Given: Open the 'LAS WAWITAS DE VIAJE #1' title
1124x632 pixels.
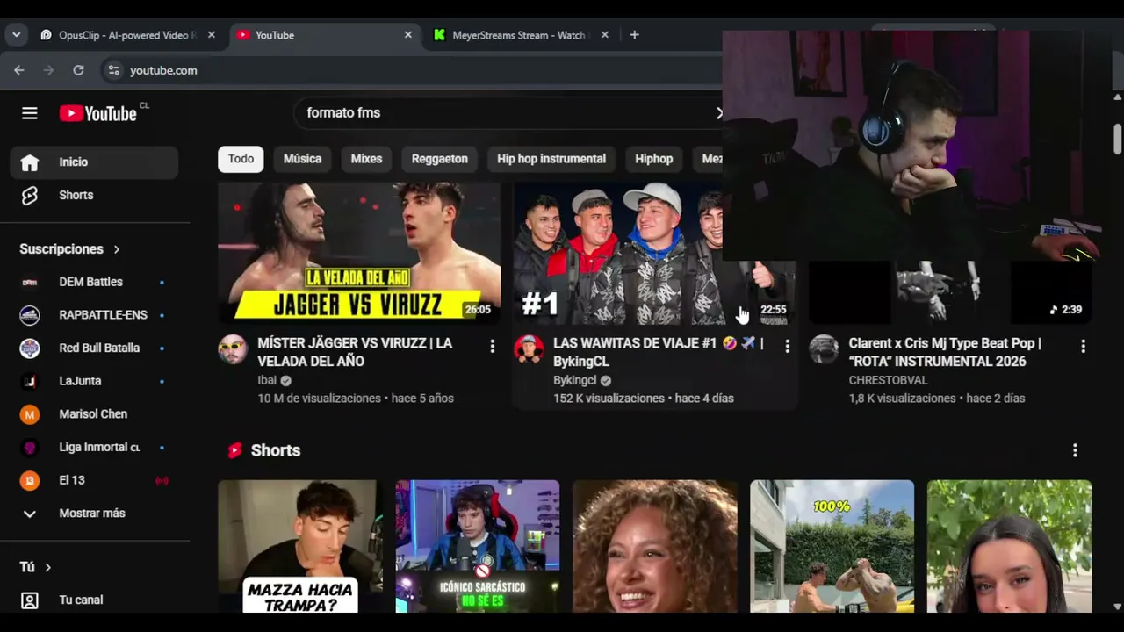Looking at the screenshot, I should [x=659, y=352].
